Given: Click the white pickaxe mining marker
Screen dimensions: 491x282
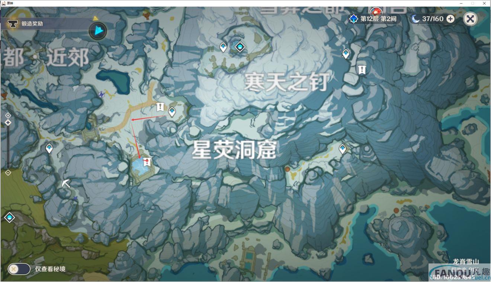Looking at the screenshot, I should point(66,183).
